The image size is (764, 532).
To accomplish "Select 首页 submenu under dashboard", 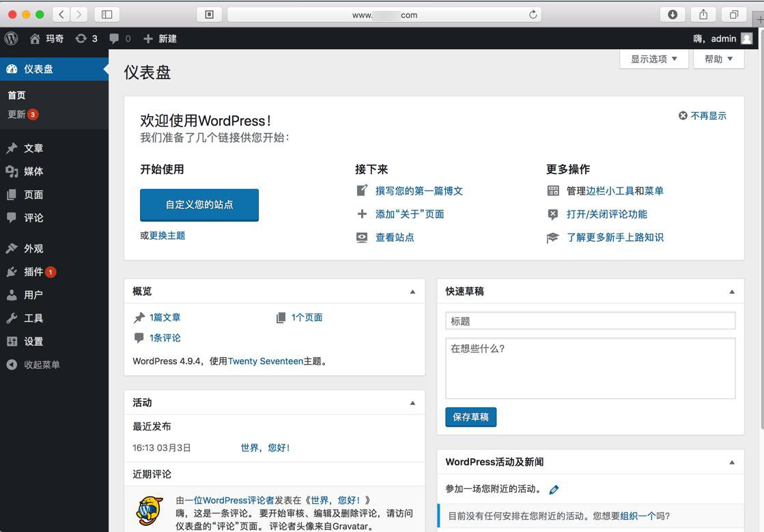I will pos(16,95).
